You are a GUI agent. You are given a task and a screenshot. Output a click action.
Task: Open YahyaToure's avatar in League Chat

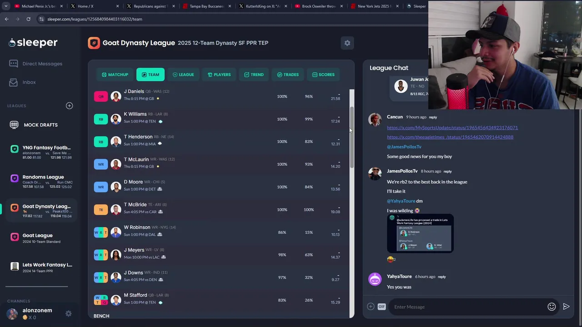tap(375, 279)
